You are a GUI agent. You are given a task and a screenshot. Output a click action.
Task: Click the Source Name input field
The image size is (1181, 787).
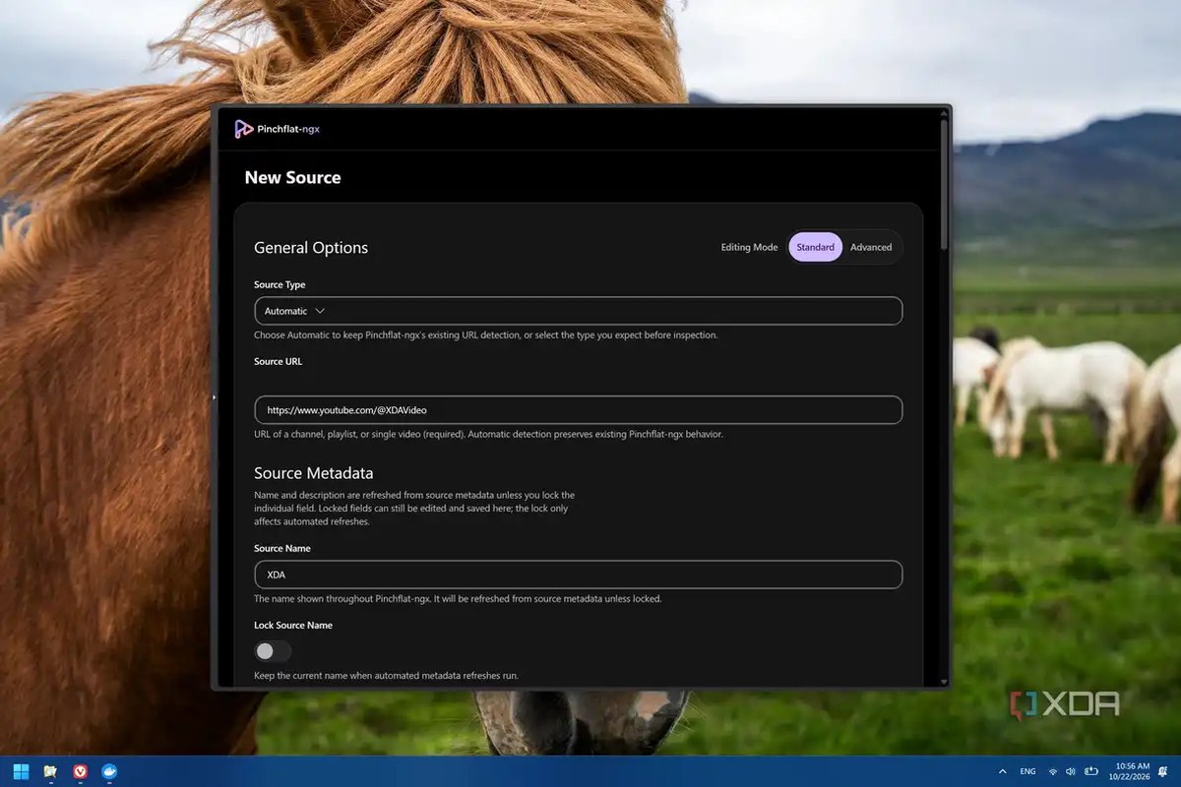[x=578, y=575]
